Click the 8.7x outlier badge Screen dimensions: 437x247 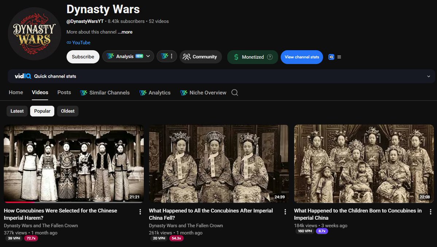pyautogui.click(x=322, y=231)
